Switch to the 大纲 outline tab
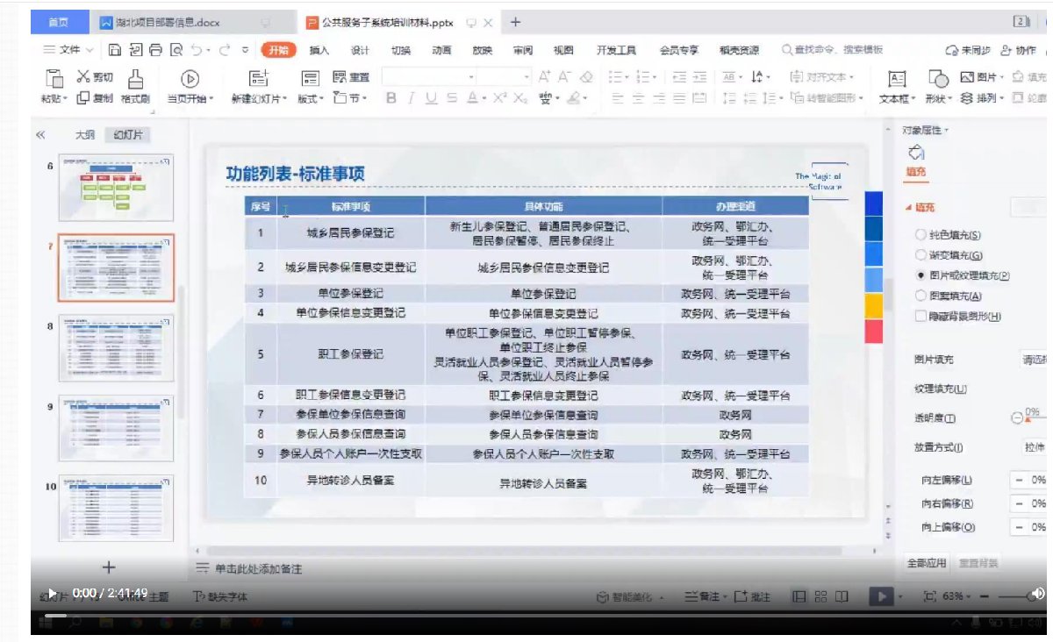The image size is (1053, 642). tap(84, 135)
